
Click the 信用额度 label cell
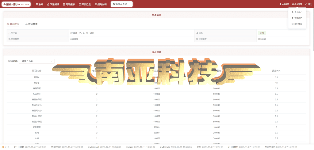pyautogui.click(x=38, y=39)
